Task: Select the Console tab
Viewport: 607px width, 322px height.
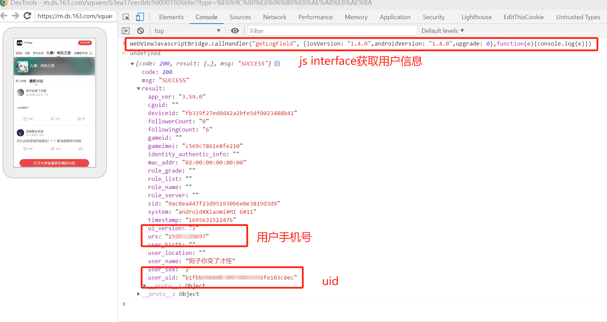Action: pyautogui.click(x=206, y=17)
